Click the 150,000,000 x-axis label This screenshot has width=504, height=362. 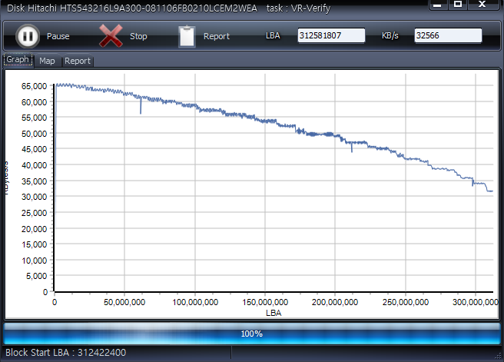[x=265, y=302]
